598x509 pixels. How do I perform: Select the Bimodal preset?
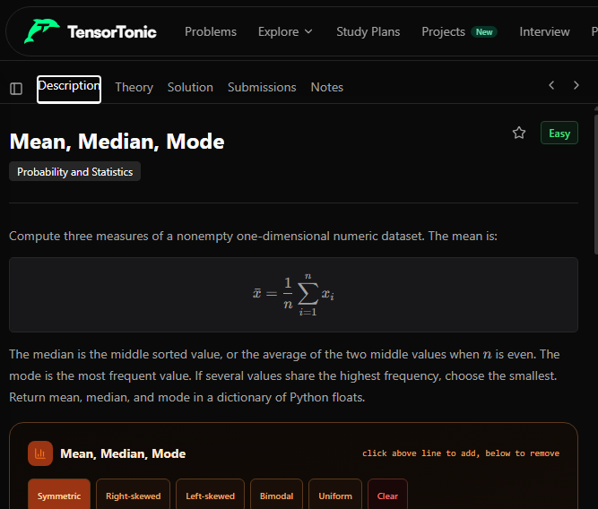coord(276,496)
